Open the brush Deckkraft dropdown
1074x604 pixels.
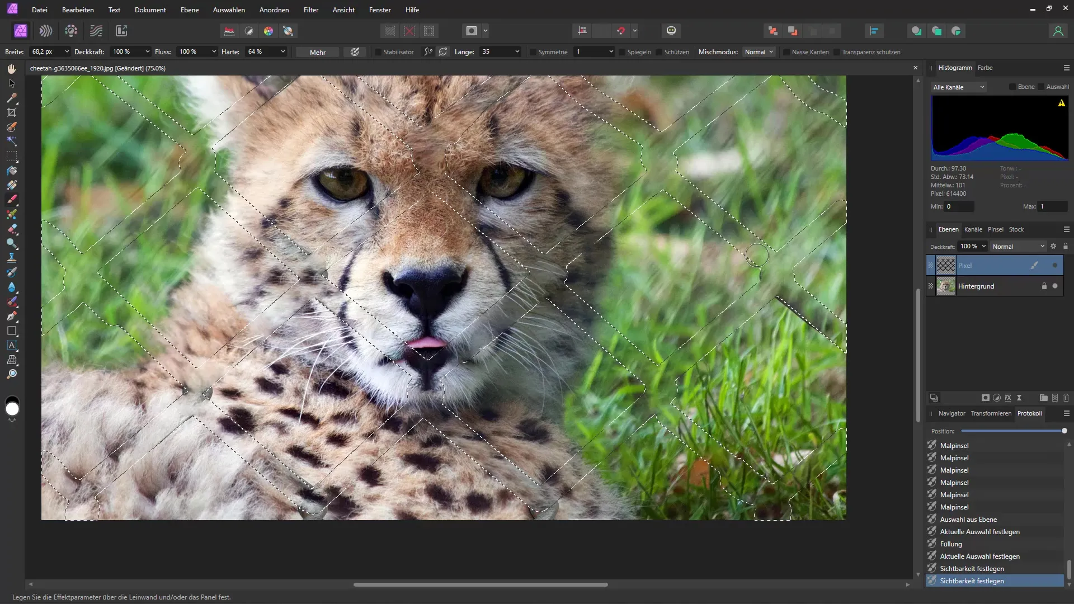point(147,52)
